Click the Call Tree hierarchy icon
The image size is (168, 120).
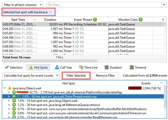pos(57,67)
